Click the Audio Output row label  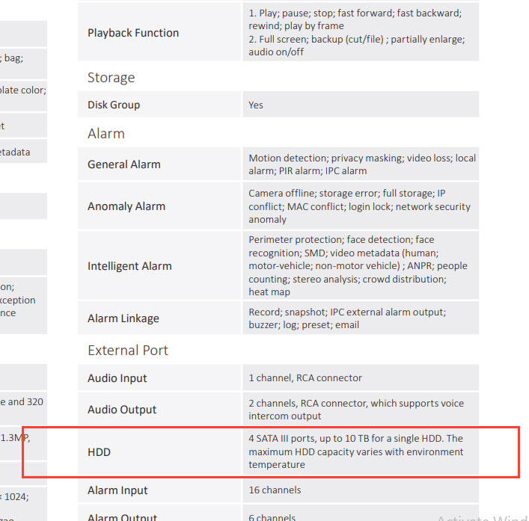(122, 410)
